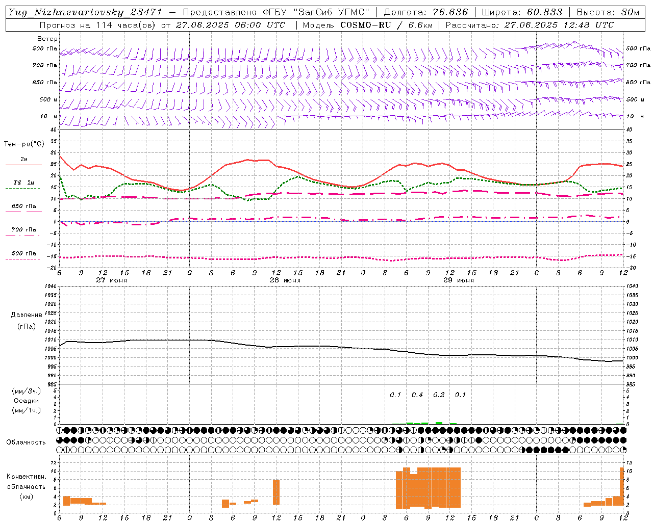Click the (гПа) unit under Давление
Screen dimensions: 653x522
pyautogui.click(x=27, y=326)
